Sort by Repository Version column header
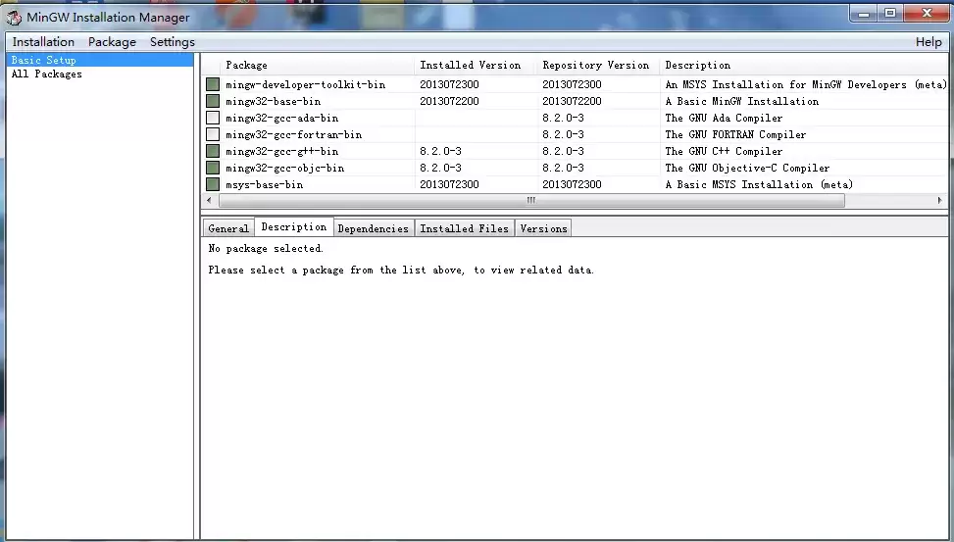 point(599,65)
